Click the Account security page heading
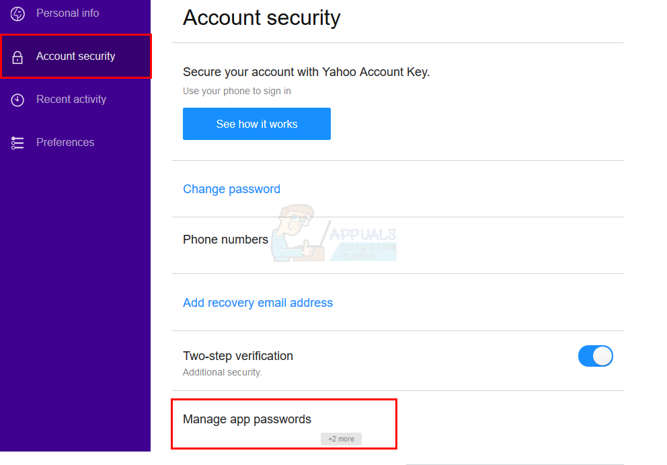 [262, 18]
